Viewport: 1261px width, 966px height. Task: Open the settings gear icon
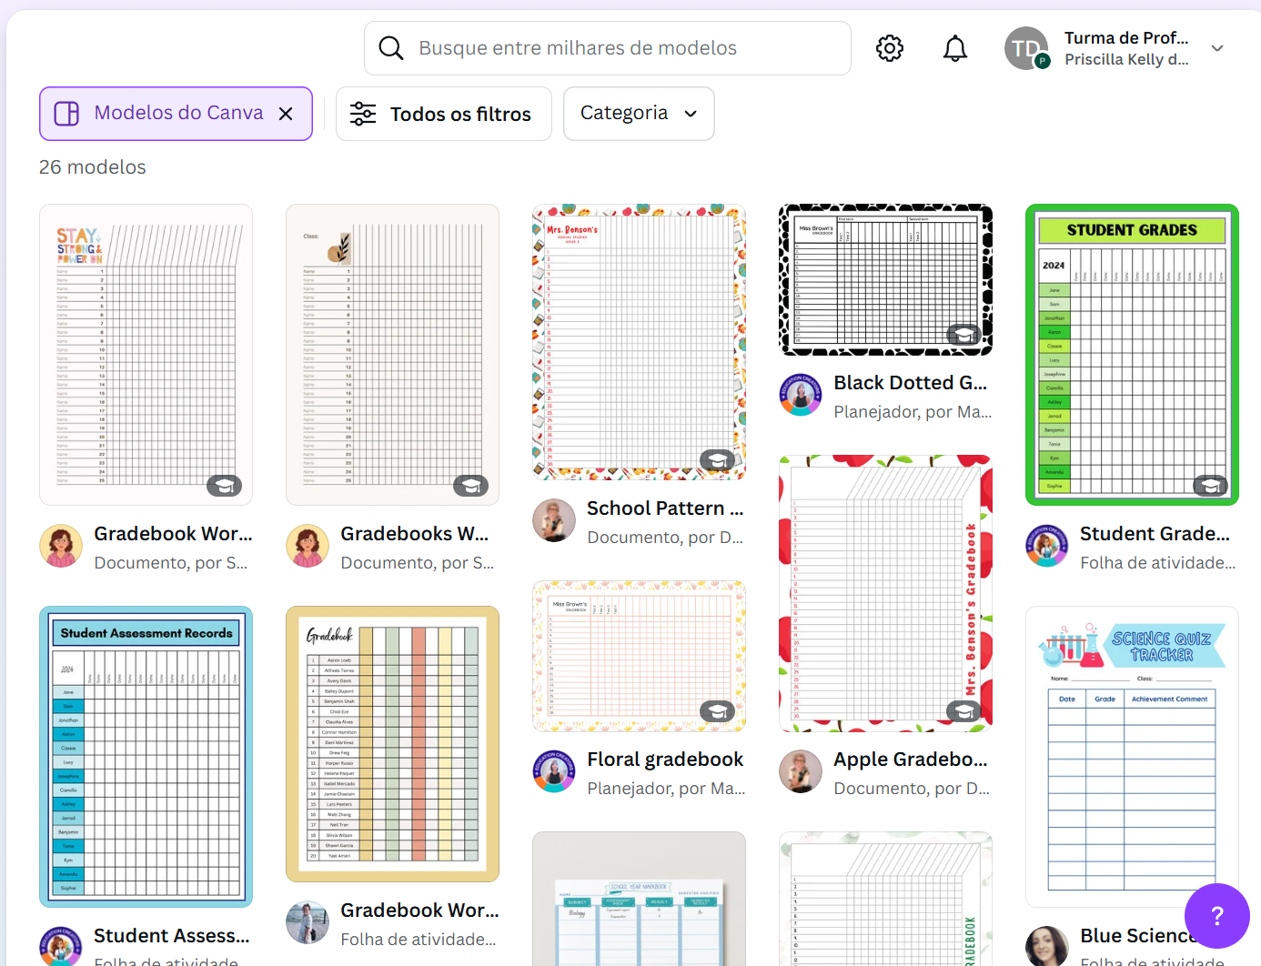coord(890,48)
